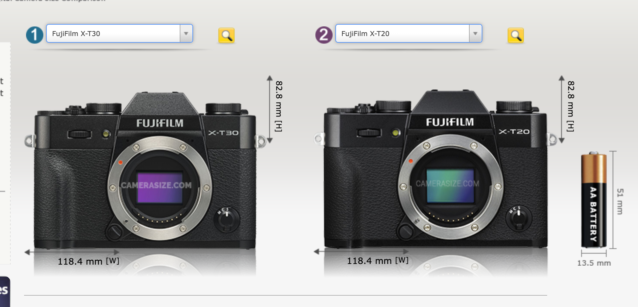Click the AA battery size reference image
Image resolution: width=638 pixels, height=307 pixels.
(x=594, y=200)
